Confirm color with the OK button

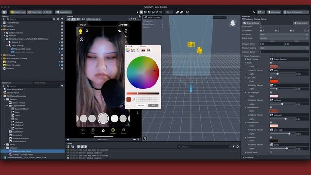pyautogui.click(x=154, y=105)
